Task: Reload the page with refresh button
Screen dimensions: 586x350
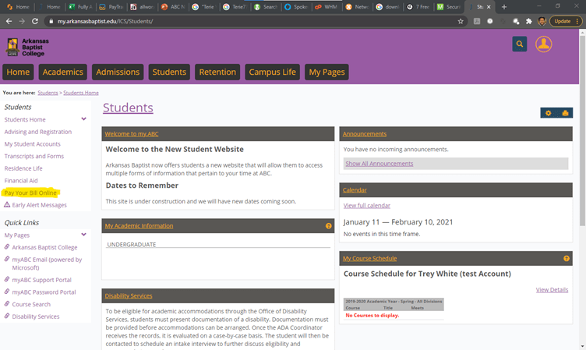Action: [x=35, y=21]
